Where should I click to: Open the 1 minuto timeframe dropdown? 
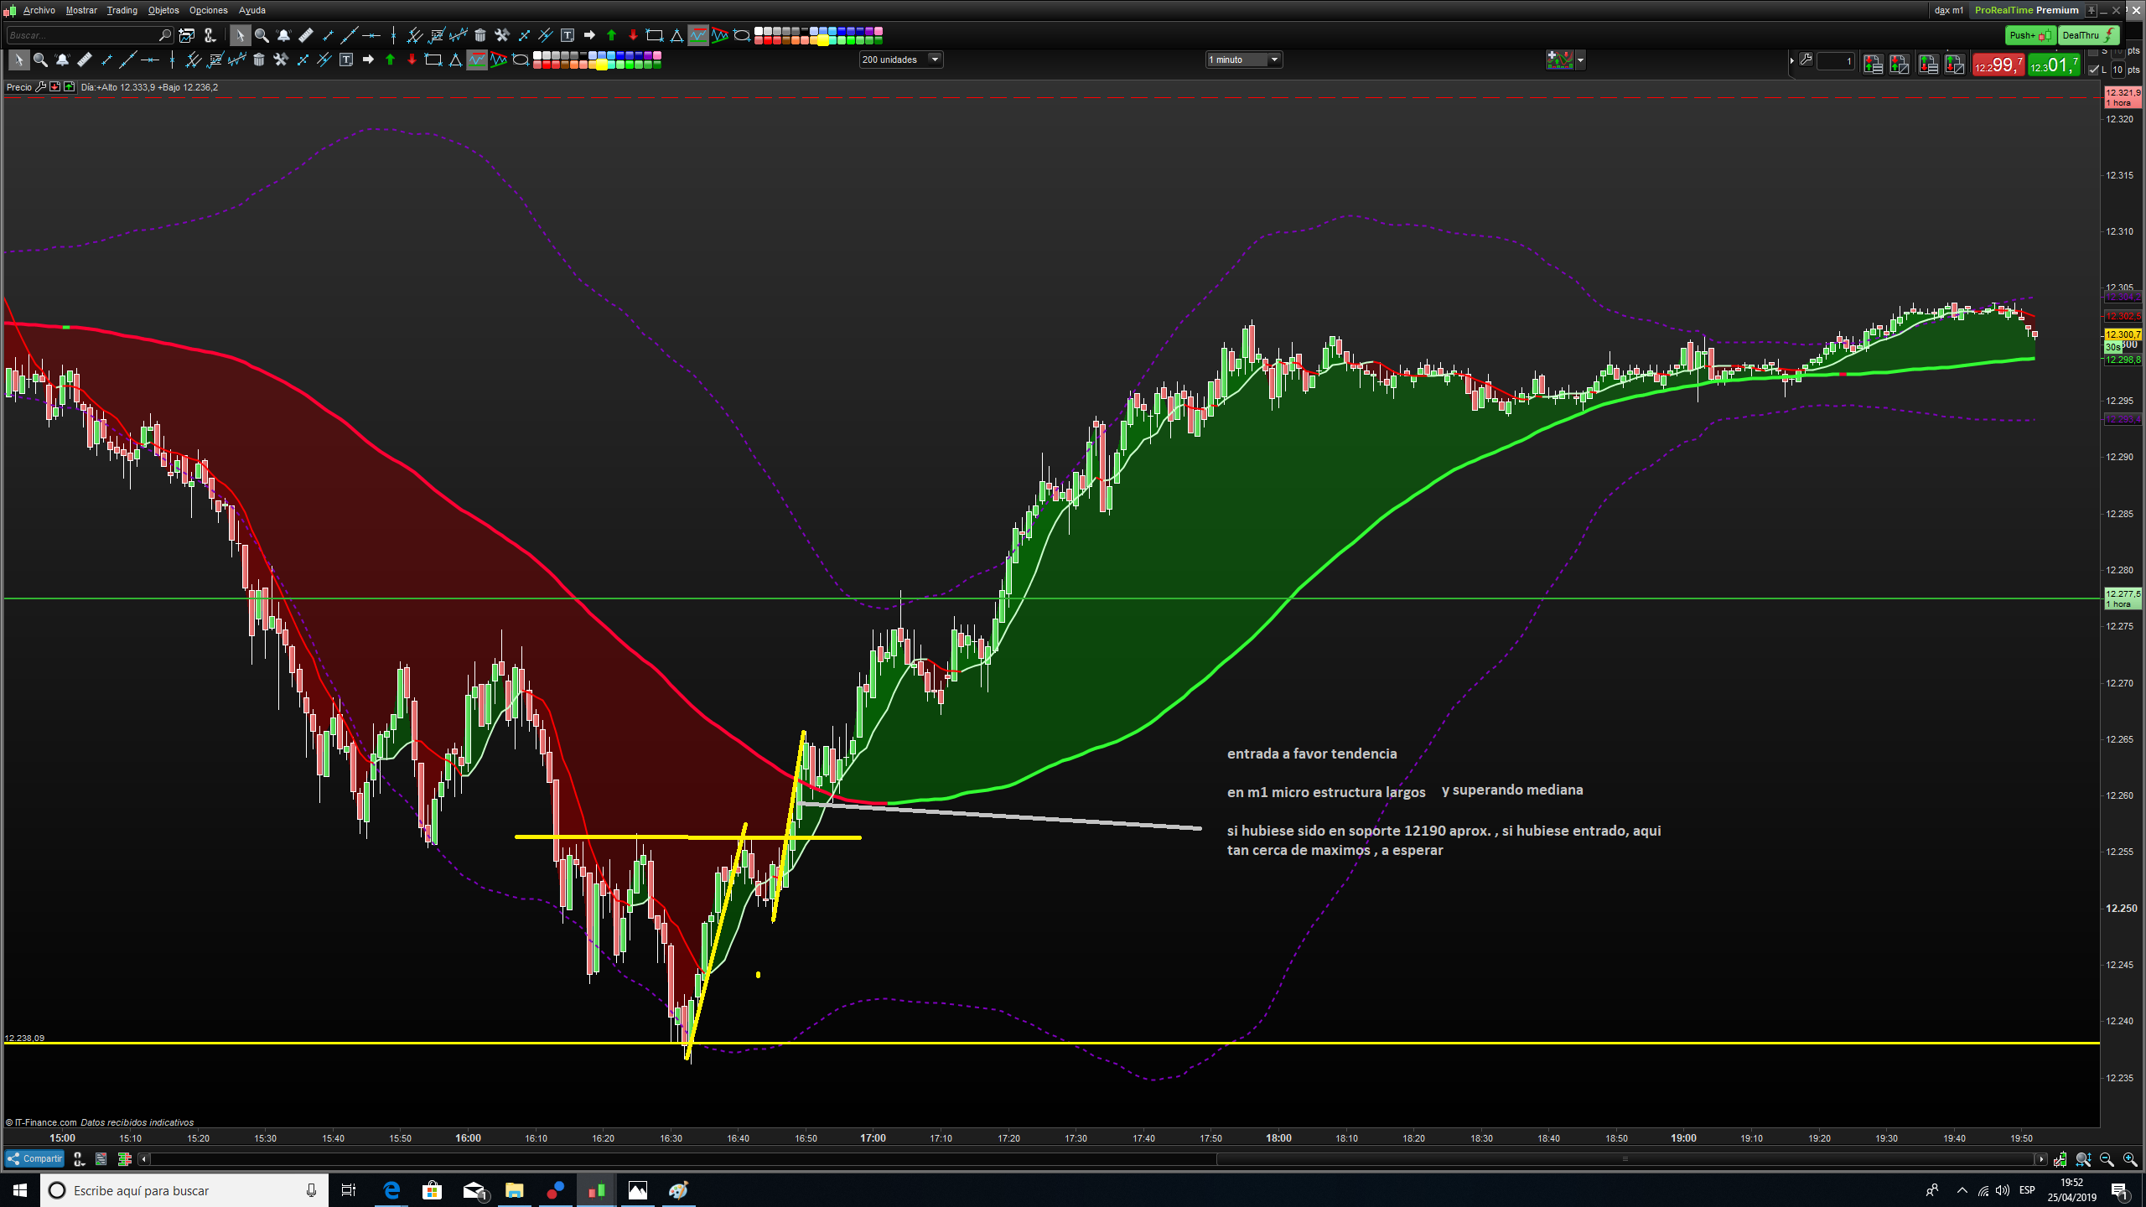pyautogui.click(x=1243, y=60)
